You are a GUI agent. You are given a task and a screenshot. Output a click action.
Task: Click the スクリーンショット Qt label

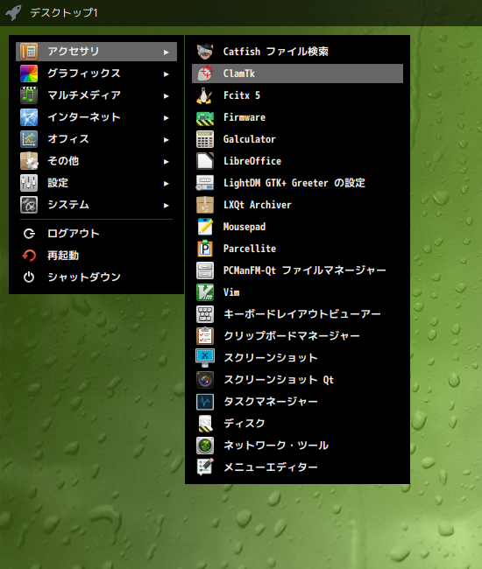[x=279, y=380]
